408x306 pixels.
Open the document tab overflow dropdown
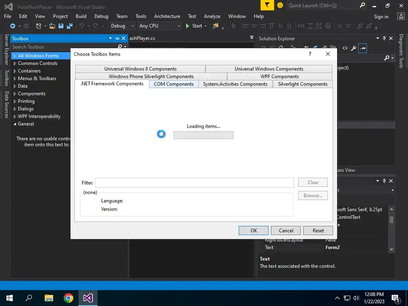coord(252,38)
